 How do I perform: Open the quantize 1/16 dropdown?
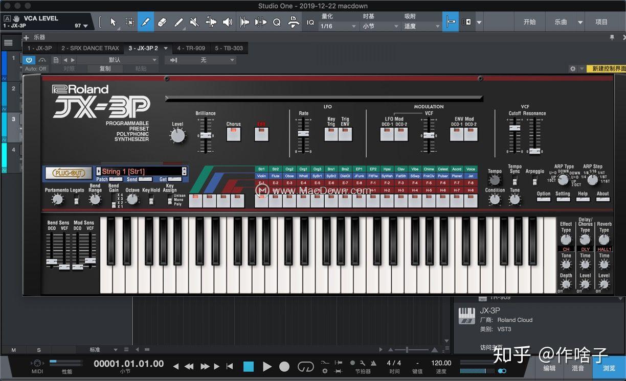point(338,26)
